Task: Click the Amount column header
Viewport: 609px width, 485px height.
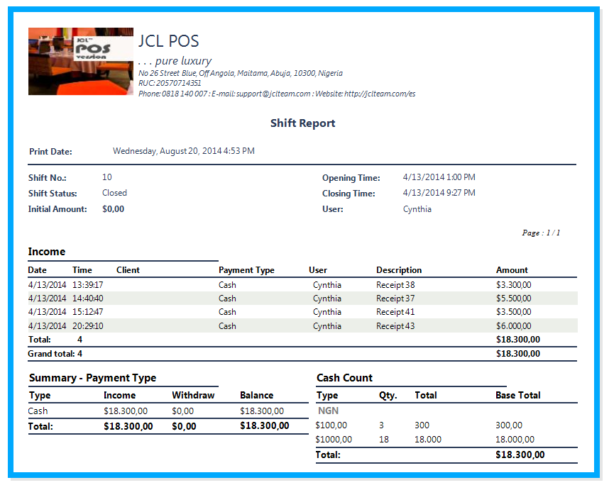Action: click(x=512, y=270)
